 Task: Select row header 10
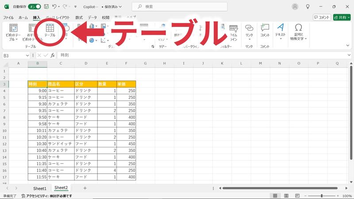[x=4, y=130]
